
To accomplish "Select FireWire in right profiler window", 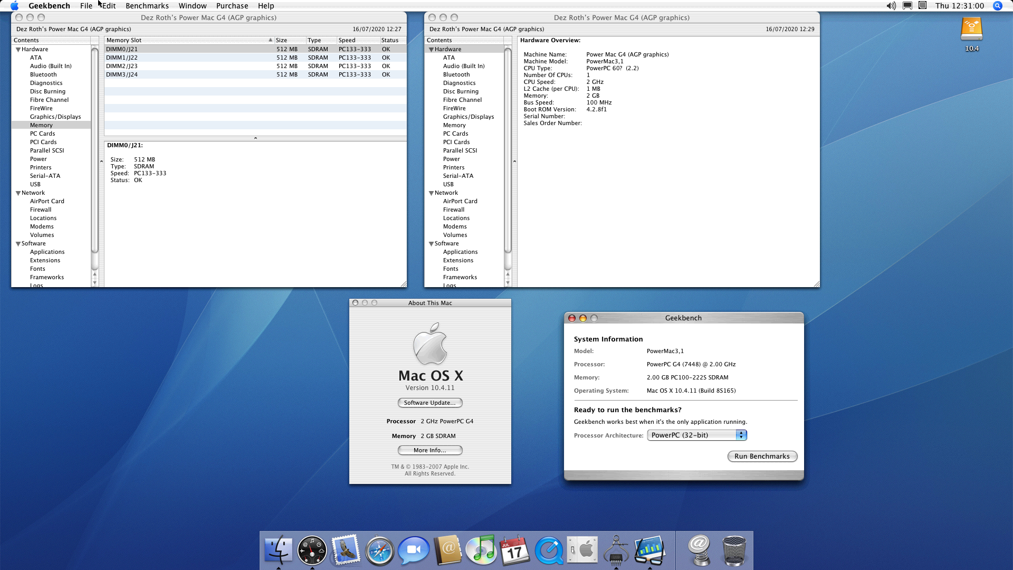I will 454,108.
